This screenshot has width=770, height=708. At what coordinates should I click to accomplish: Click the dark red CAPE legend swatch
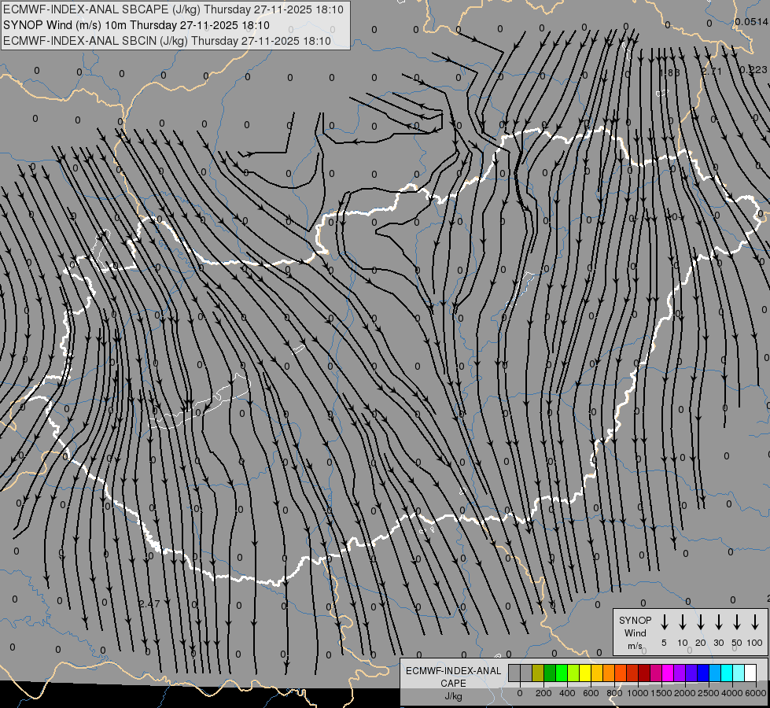point(644,673)
